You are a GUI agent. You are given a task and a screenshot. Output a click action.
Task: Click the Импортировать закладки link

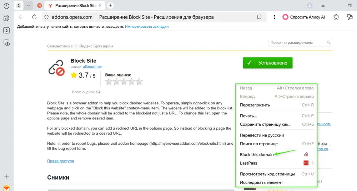[147, 27]
